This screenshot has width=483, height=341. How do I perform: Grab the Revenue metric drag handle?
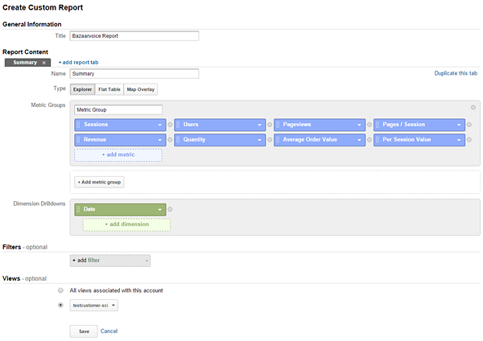(x=78, y=140)
